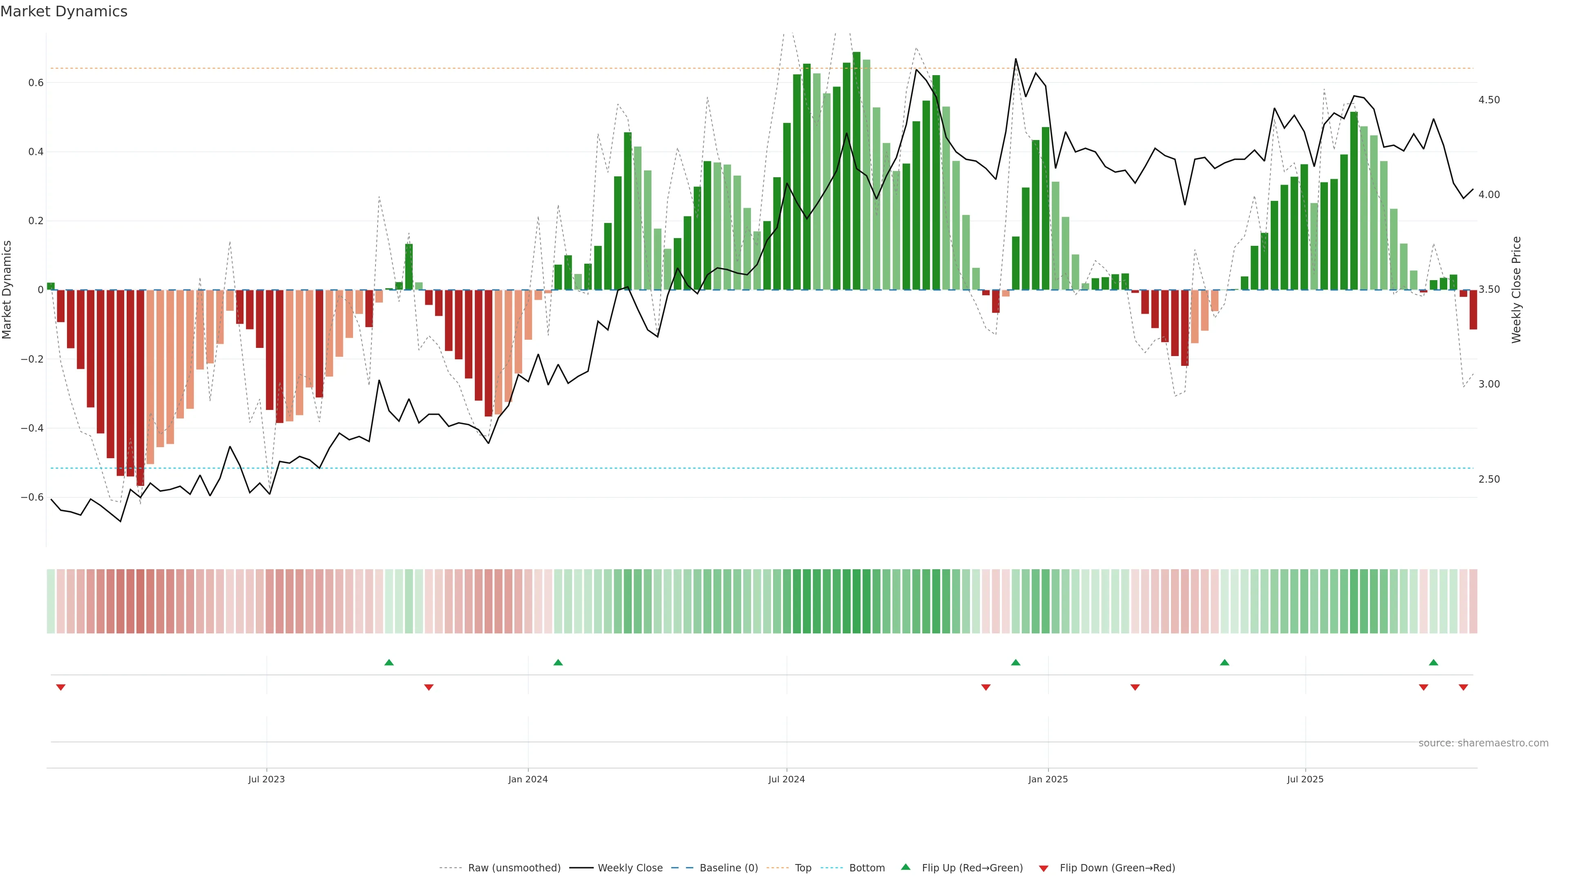Toggle the Weekly Close legend entry
This screenshot has height=882, width=1569.
pyautogui.click(x=630, y=868)
